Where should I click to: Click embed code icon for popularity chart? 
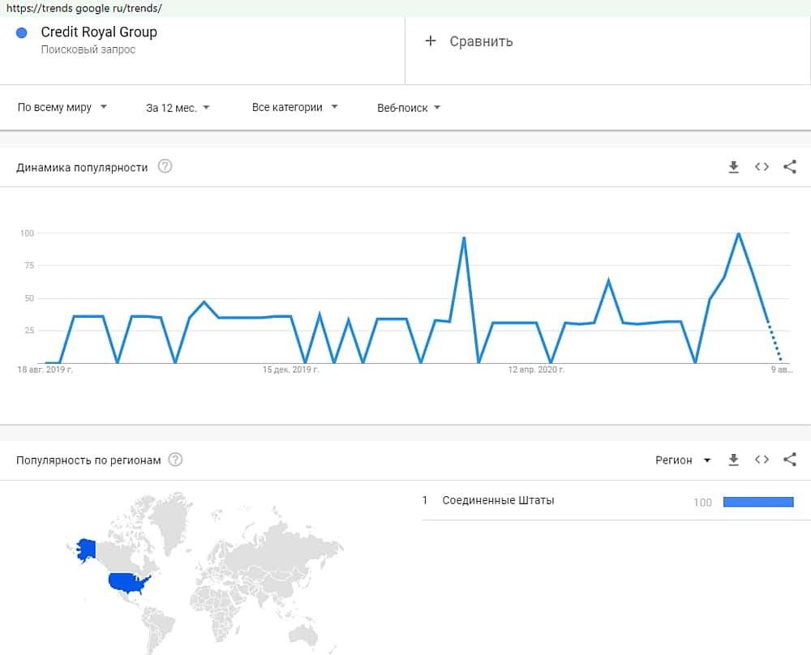(762, 167)
